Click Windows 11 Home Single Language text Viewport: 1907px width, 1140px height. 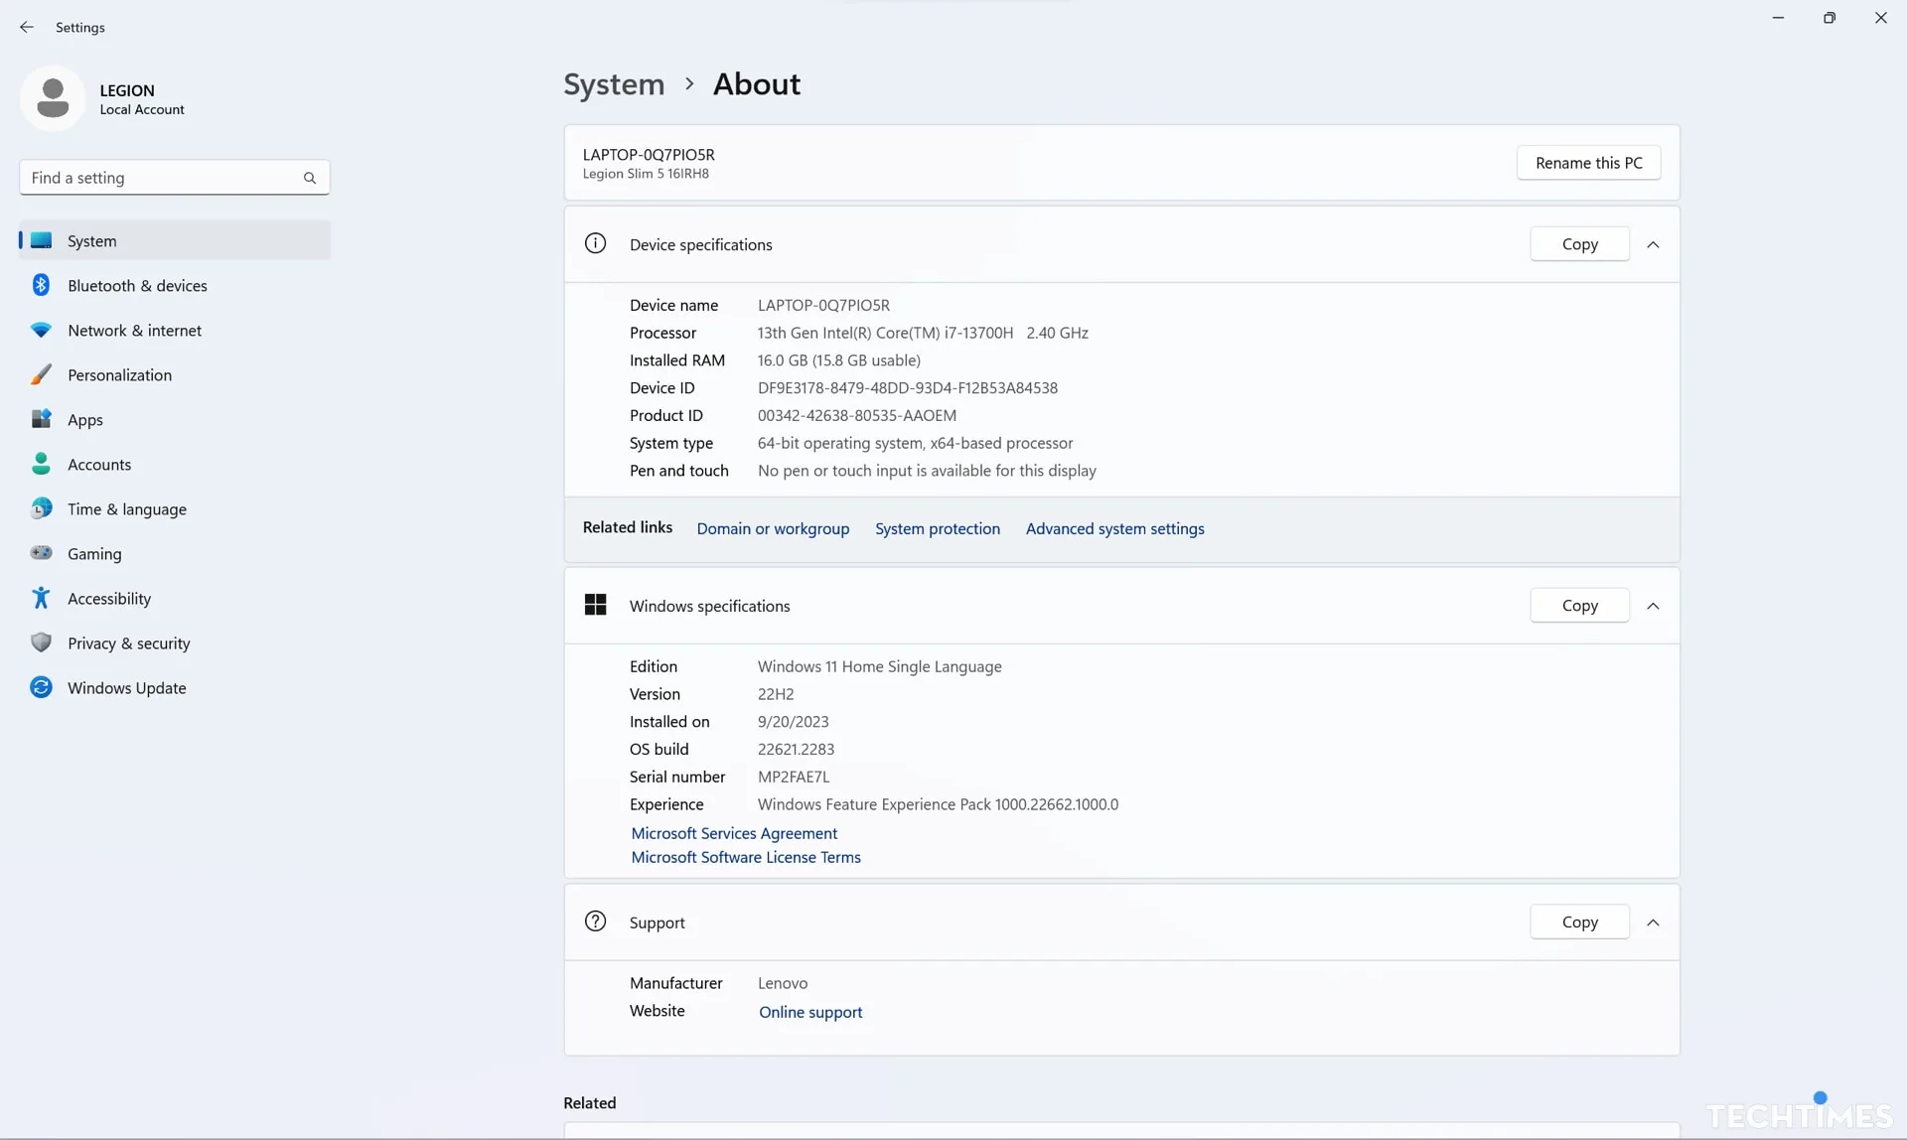pos(880,667)
